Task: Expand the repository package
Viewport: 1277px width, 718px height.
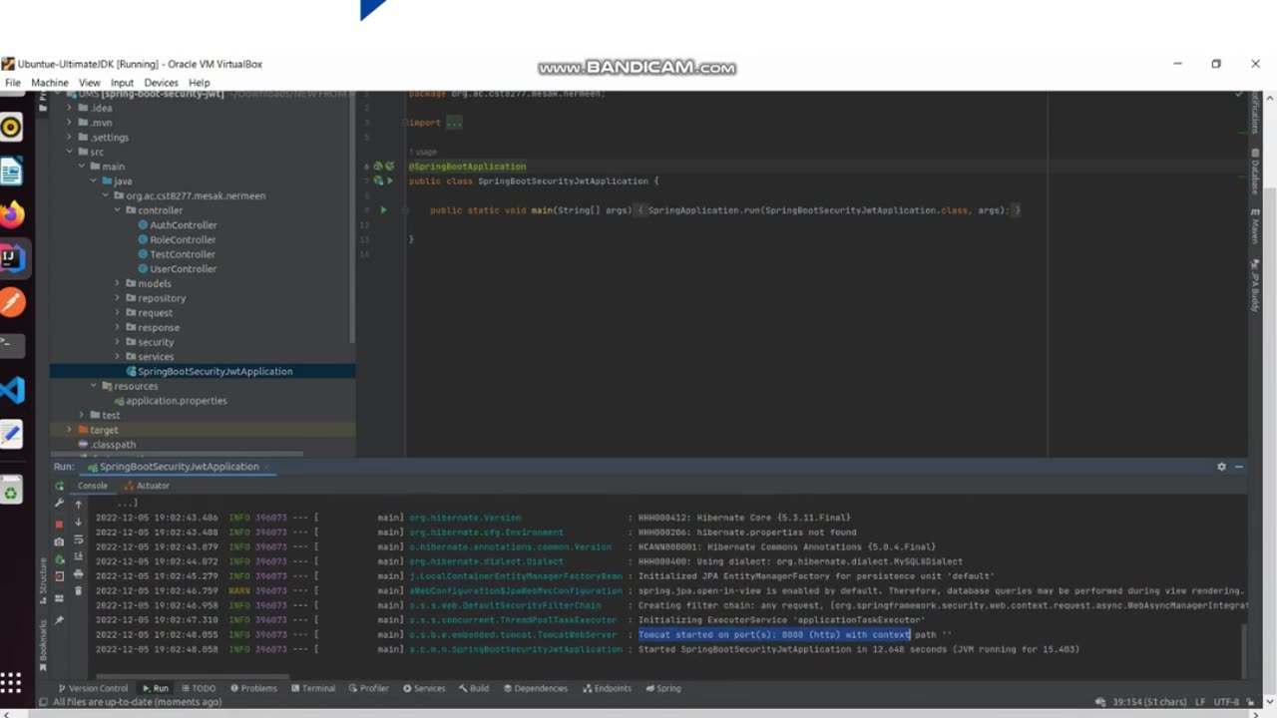Action: 117,298
